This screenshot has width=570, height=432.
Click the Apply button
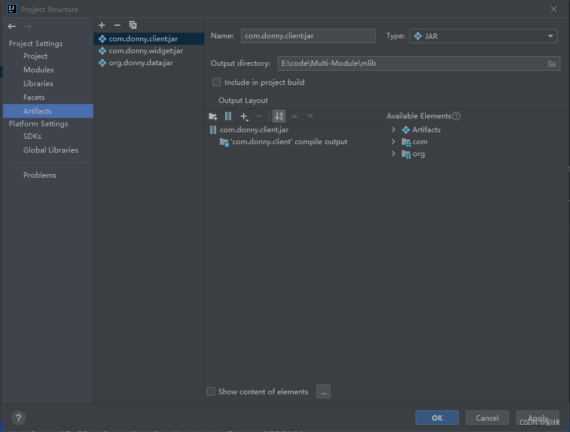coord(538,418)
